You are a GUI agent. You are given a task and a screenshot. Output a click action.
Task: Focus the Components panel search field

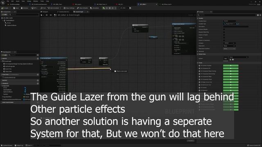tap(24, 15)
